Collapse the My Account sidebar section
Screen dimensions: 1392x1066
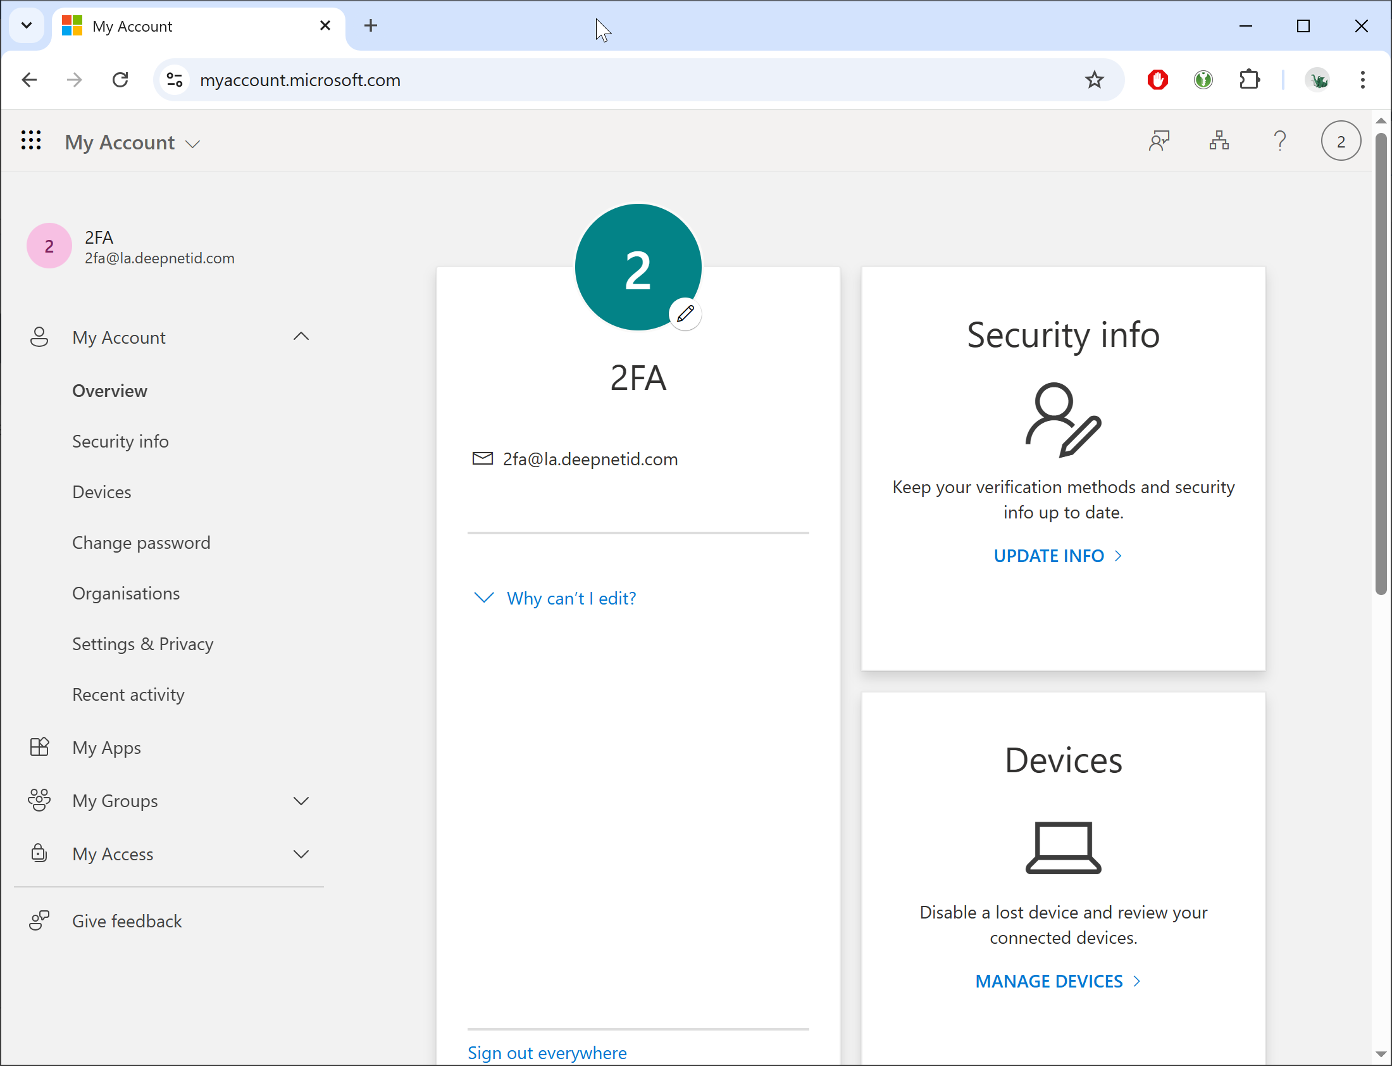pyautogui.click(x=301, y=337)
